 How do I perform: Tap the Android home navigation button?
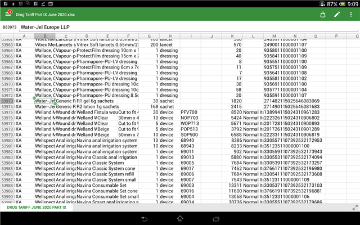coord(180,219)
